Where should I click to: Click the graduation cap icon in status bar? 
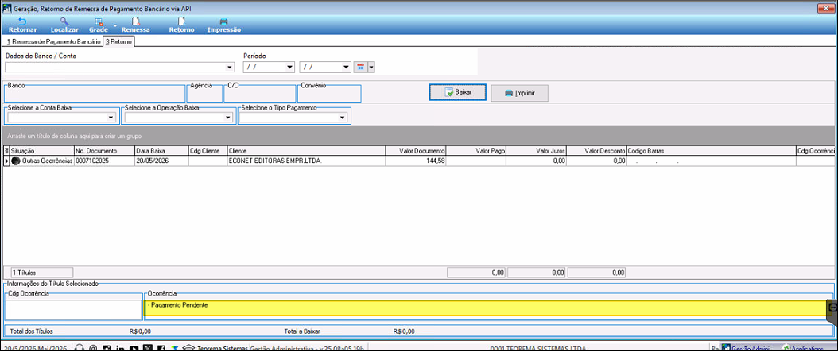[188, 348]
